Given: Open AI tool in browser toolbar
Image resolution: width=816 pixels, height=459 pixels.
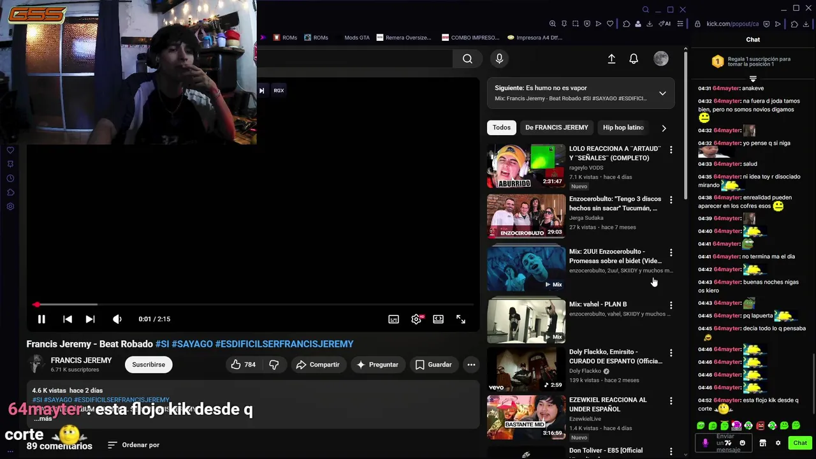Looking at the screenshot, I should [x=666, y=24].
